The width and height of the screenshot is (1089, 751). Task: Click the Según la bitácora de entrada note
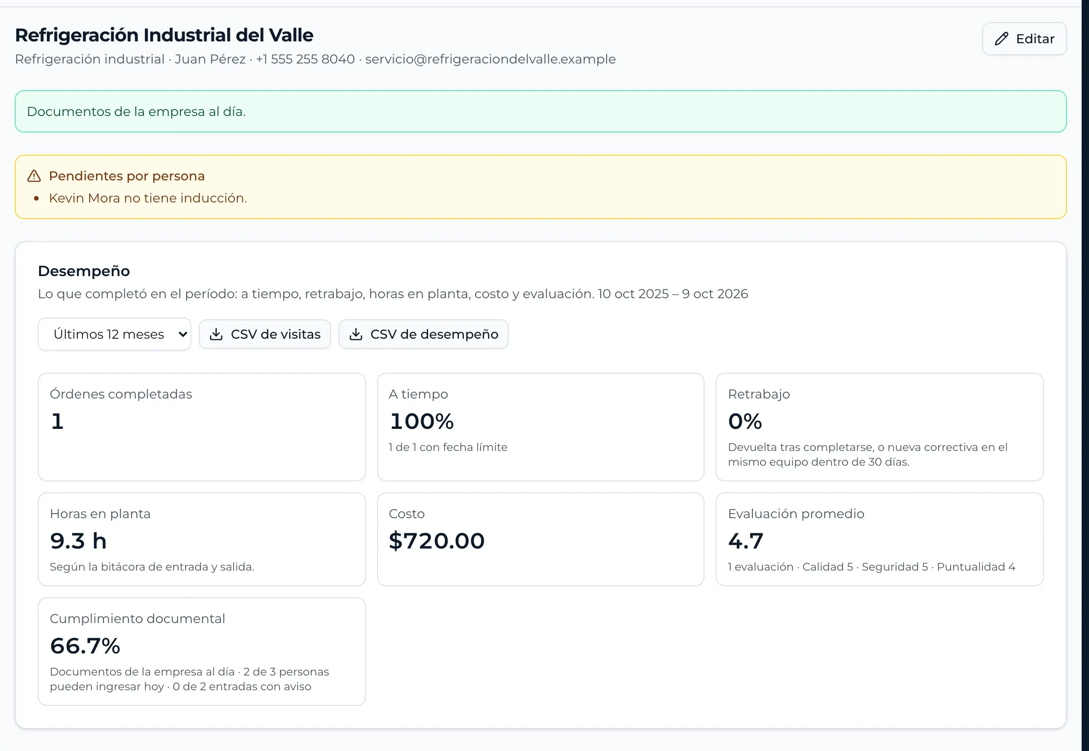(152, 566)
